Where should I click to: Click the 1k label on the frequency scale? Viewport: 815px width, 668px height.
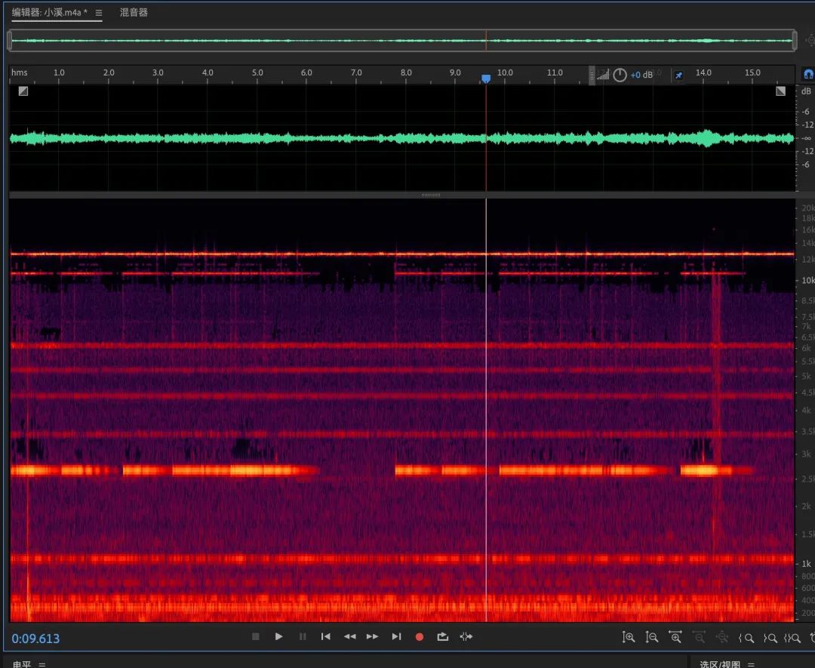(x=806, y=564)
